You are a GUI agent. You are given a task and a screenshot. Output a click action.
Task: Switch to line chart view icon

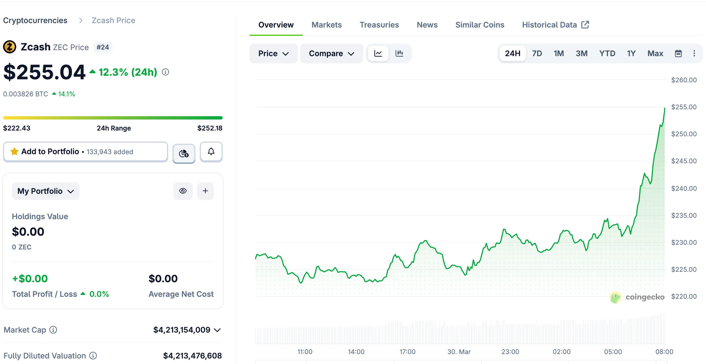tap(378, 53)
